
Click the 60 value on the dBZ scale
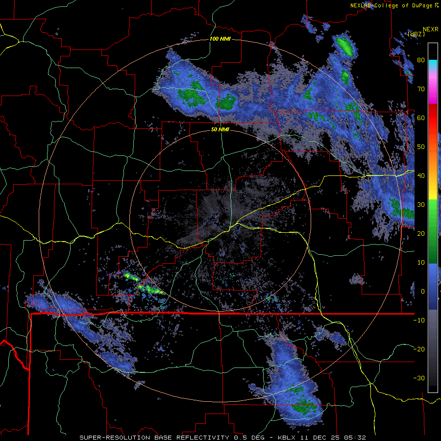pyautogui.click(x=421, y=118)
